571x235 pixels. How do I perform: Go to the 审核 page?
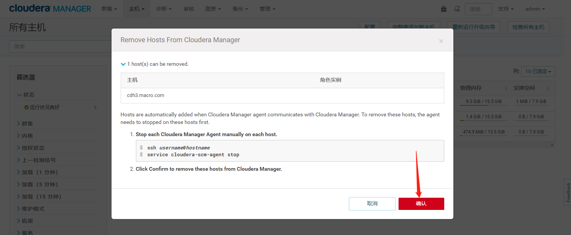tap(188, 9)
